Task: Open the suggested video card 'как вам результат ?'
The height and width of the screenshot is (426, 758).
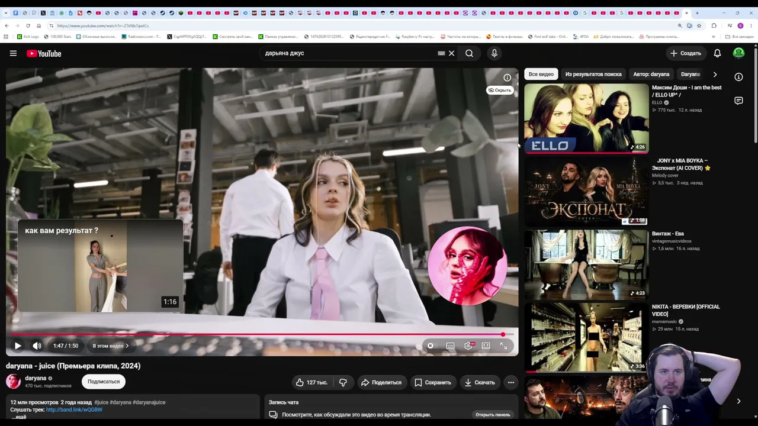Action: coord(100,266)
